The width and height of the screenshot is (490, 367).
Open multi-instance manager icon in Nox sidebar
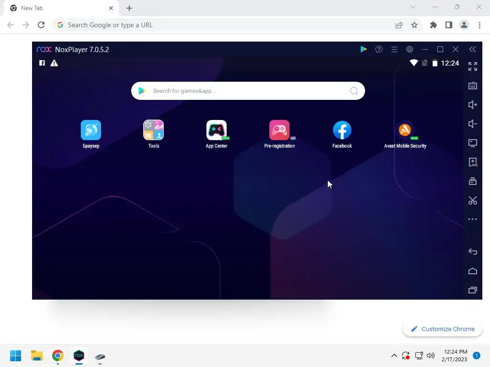(x=473, y=181)
